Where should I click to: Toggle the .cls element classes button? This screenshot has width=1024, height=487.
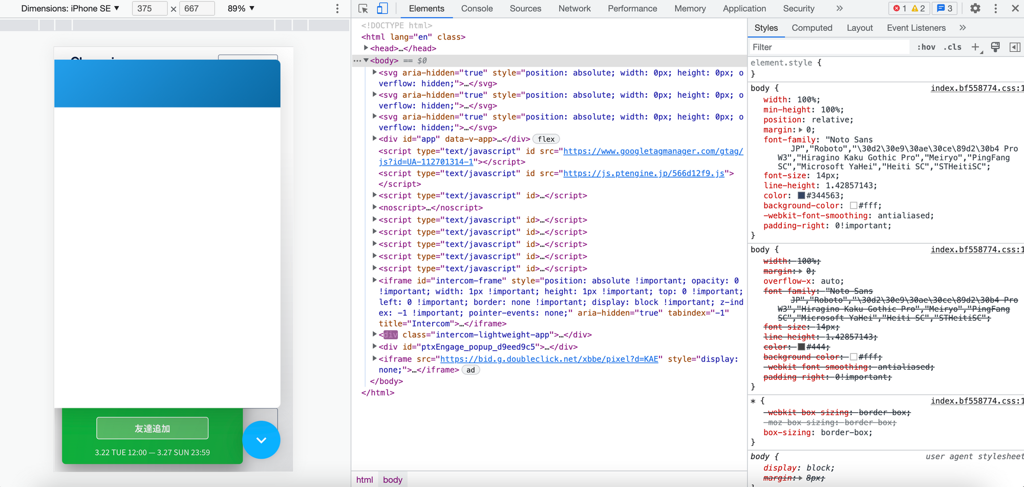pos(953,47)
